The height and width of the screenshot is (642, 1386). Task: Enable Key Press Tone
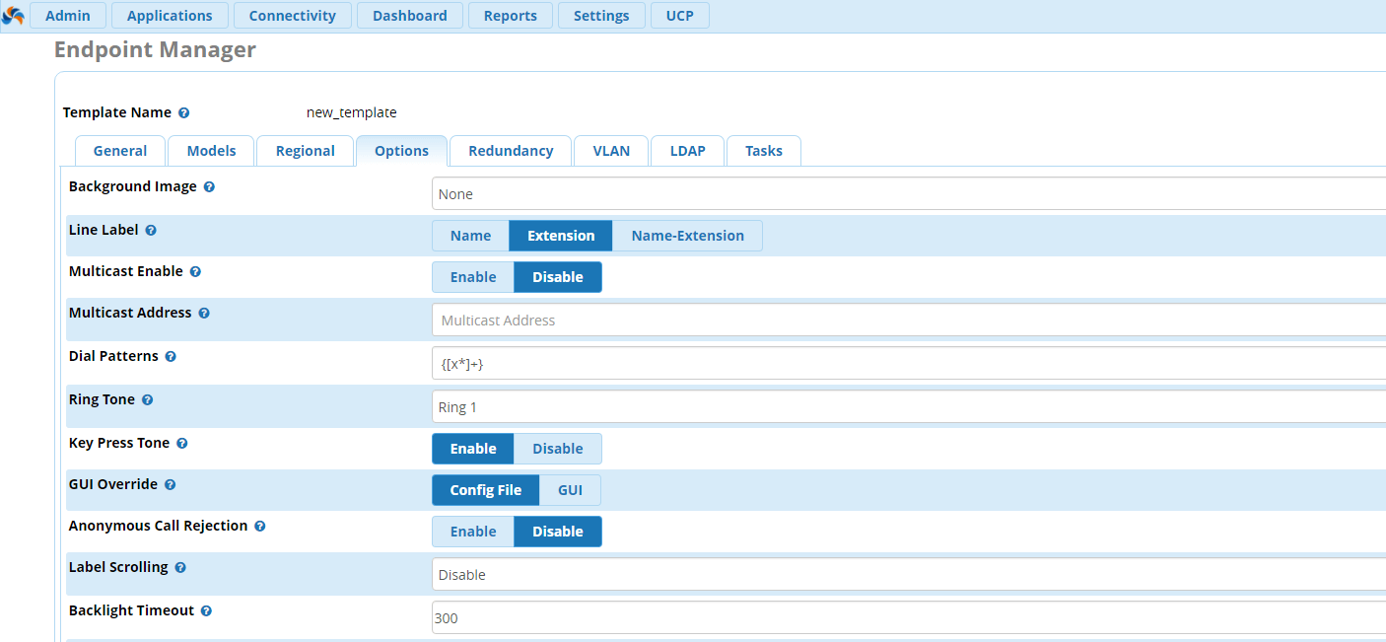click(x=473, y=449)
